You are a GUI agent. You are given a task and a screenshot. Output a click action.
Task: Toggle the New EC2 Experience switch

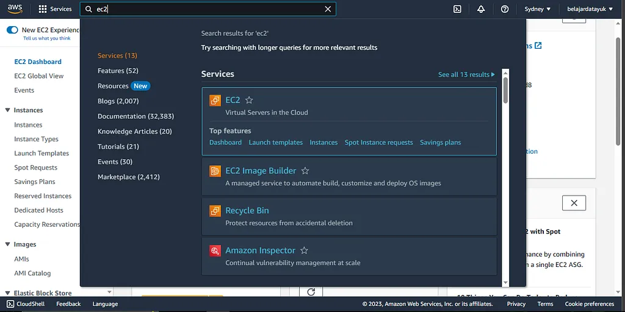(x=12, y=30)
